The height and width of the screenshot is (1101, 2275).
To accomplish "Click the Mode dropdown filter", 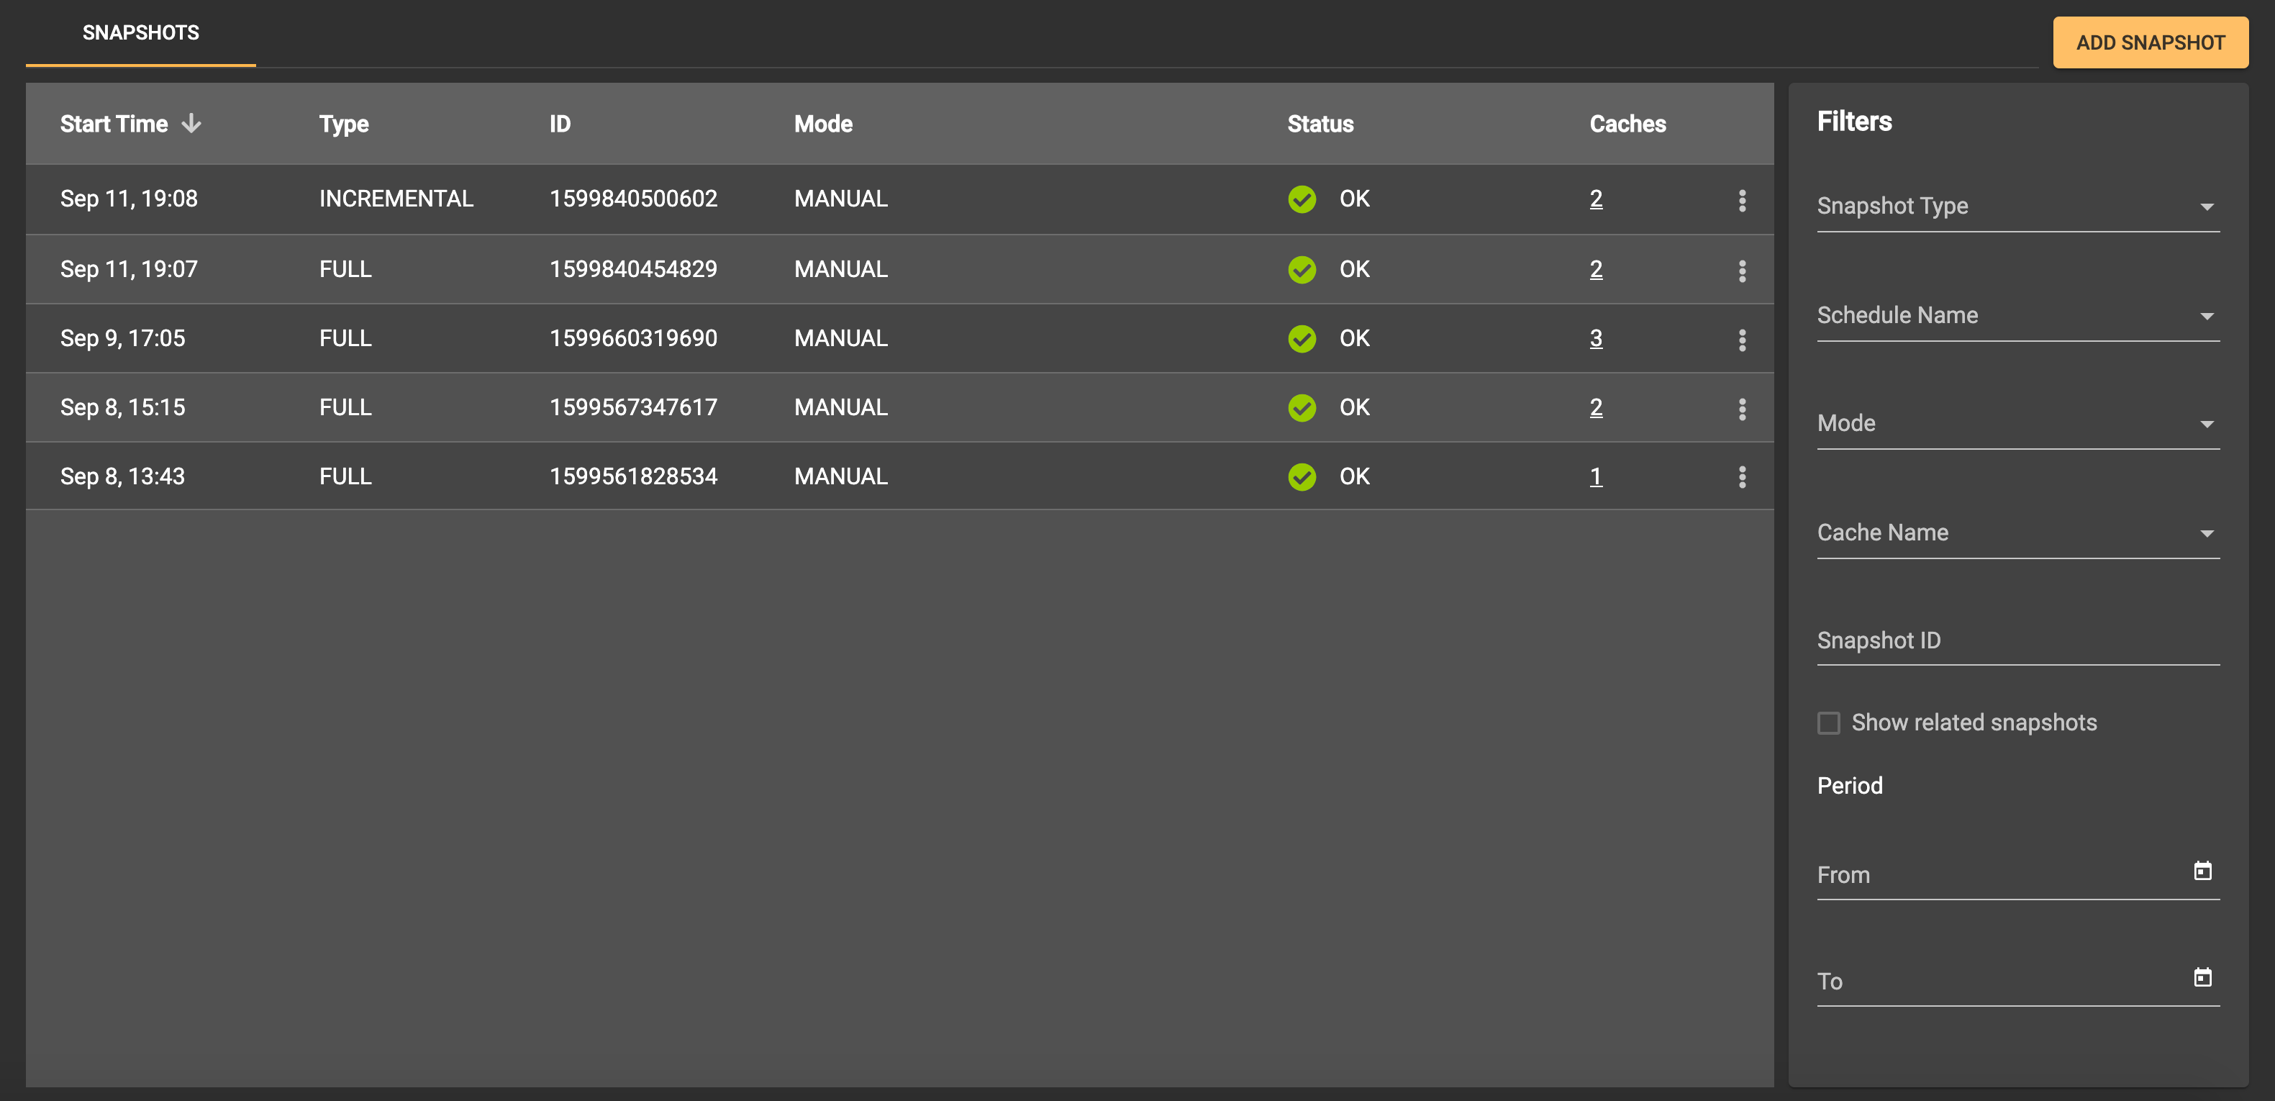I will (2020, 422).
